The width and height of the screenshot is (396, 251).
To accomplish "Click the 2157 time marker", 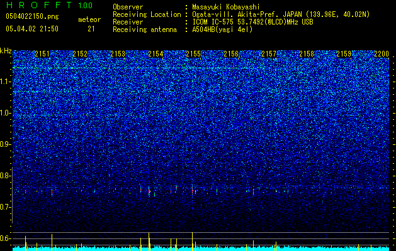I will [x=269, y=53].
